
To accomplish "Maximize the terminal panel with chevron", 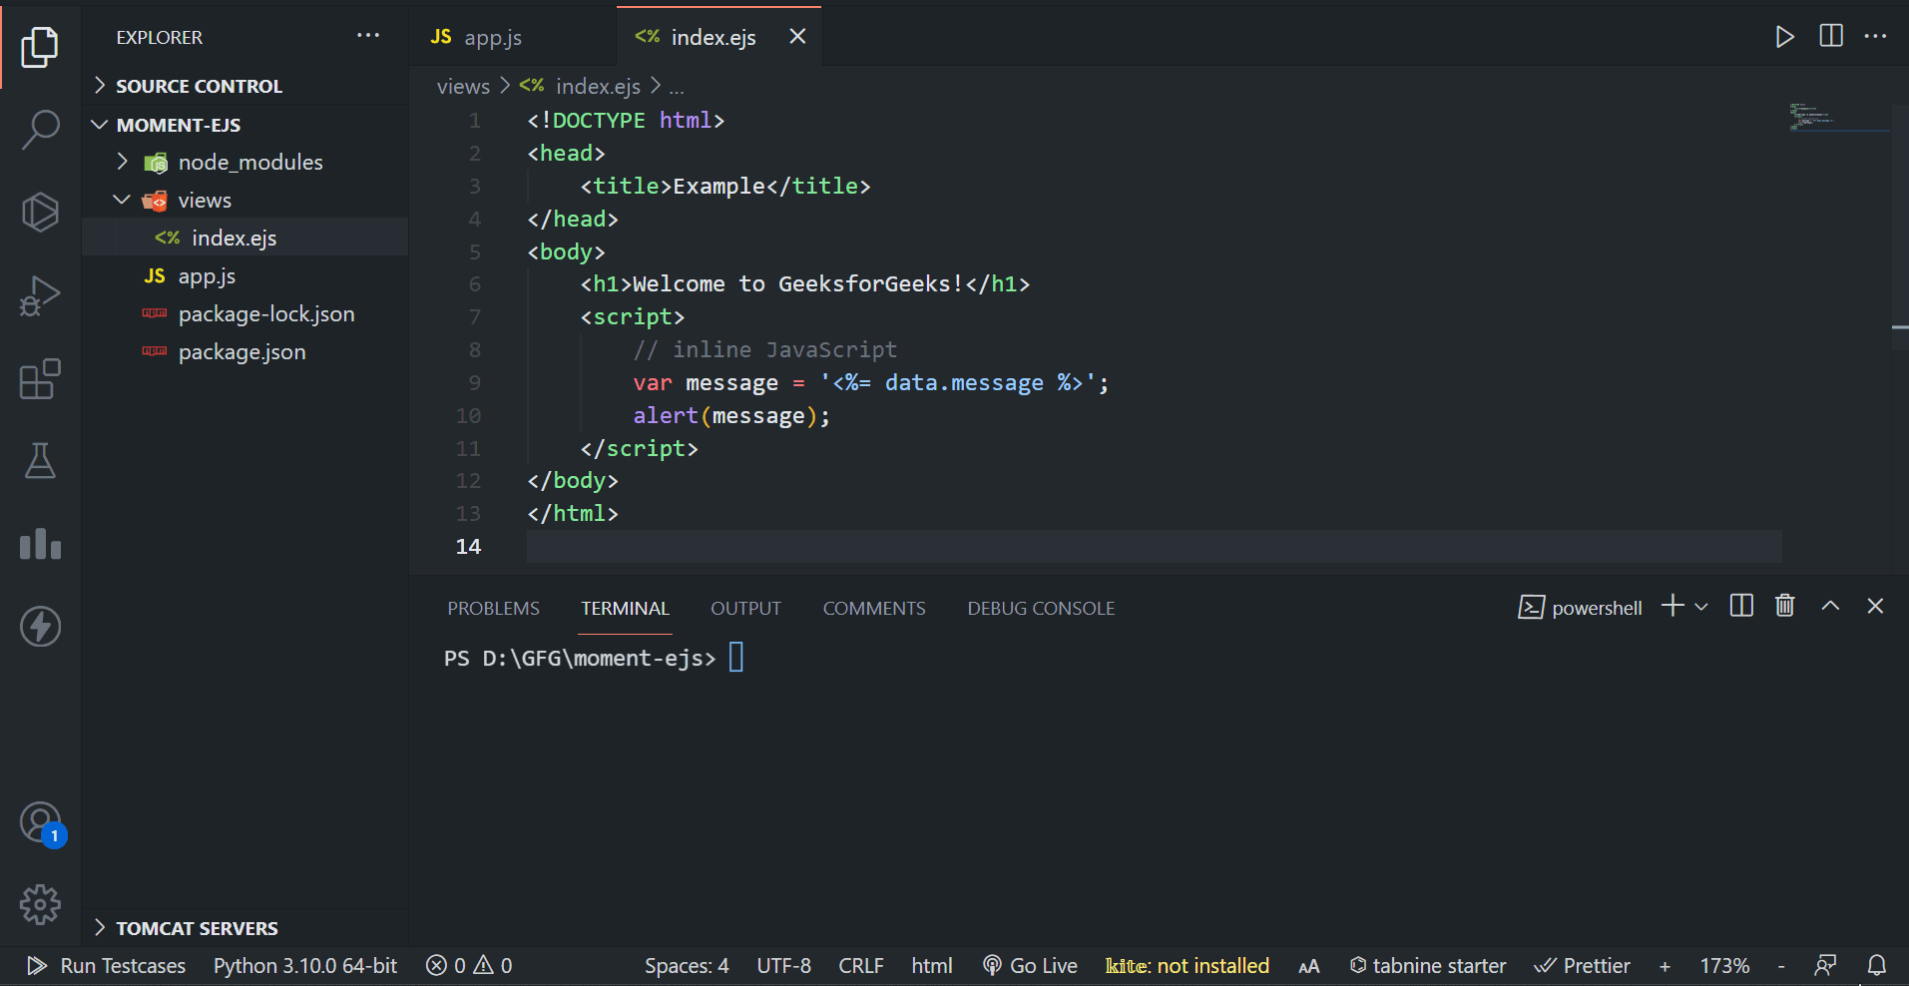I will [1829, 606].
